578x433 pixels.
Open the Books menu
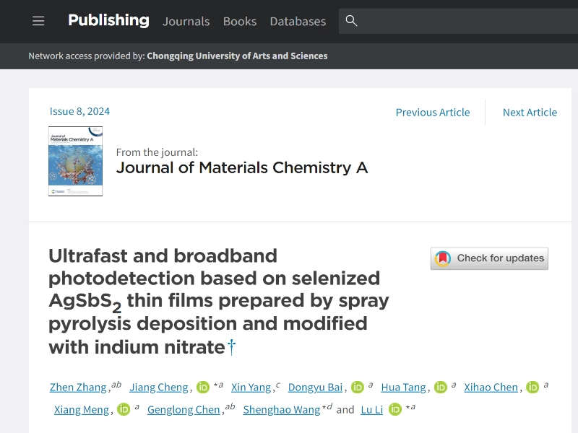[x=239, y=22]
